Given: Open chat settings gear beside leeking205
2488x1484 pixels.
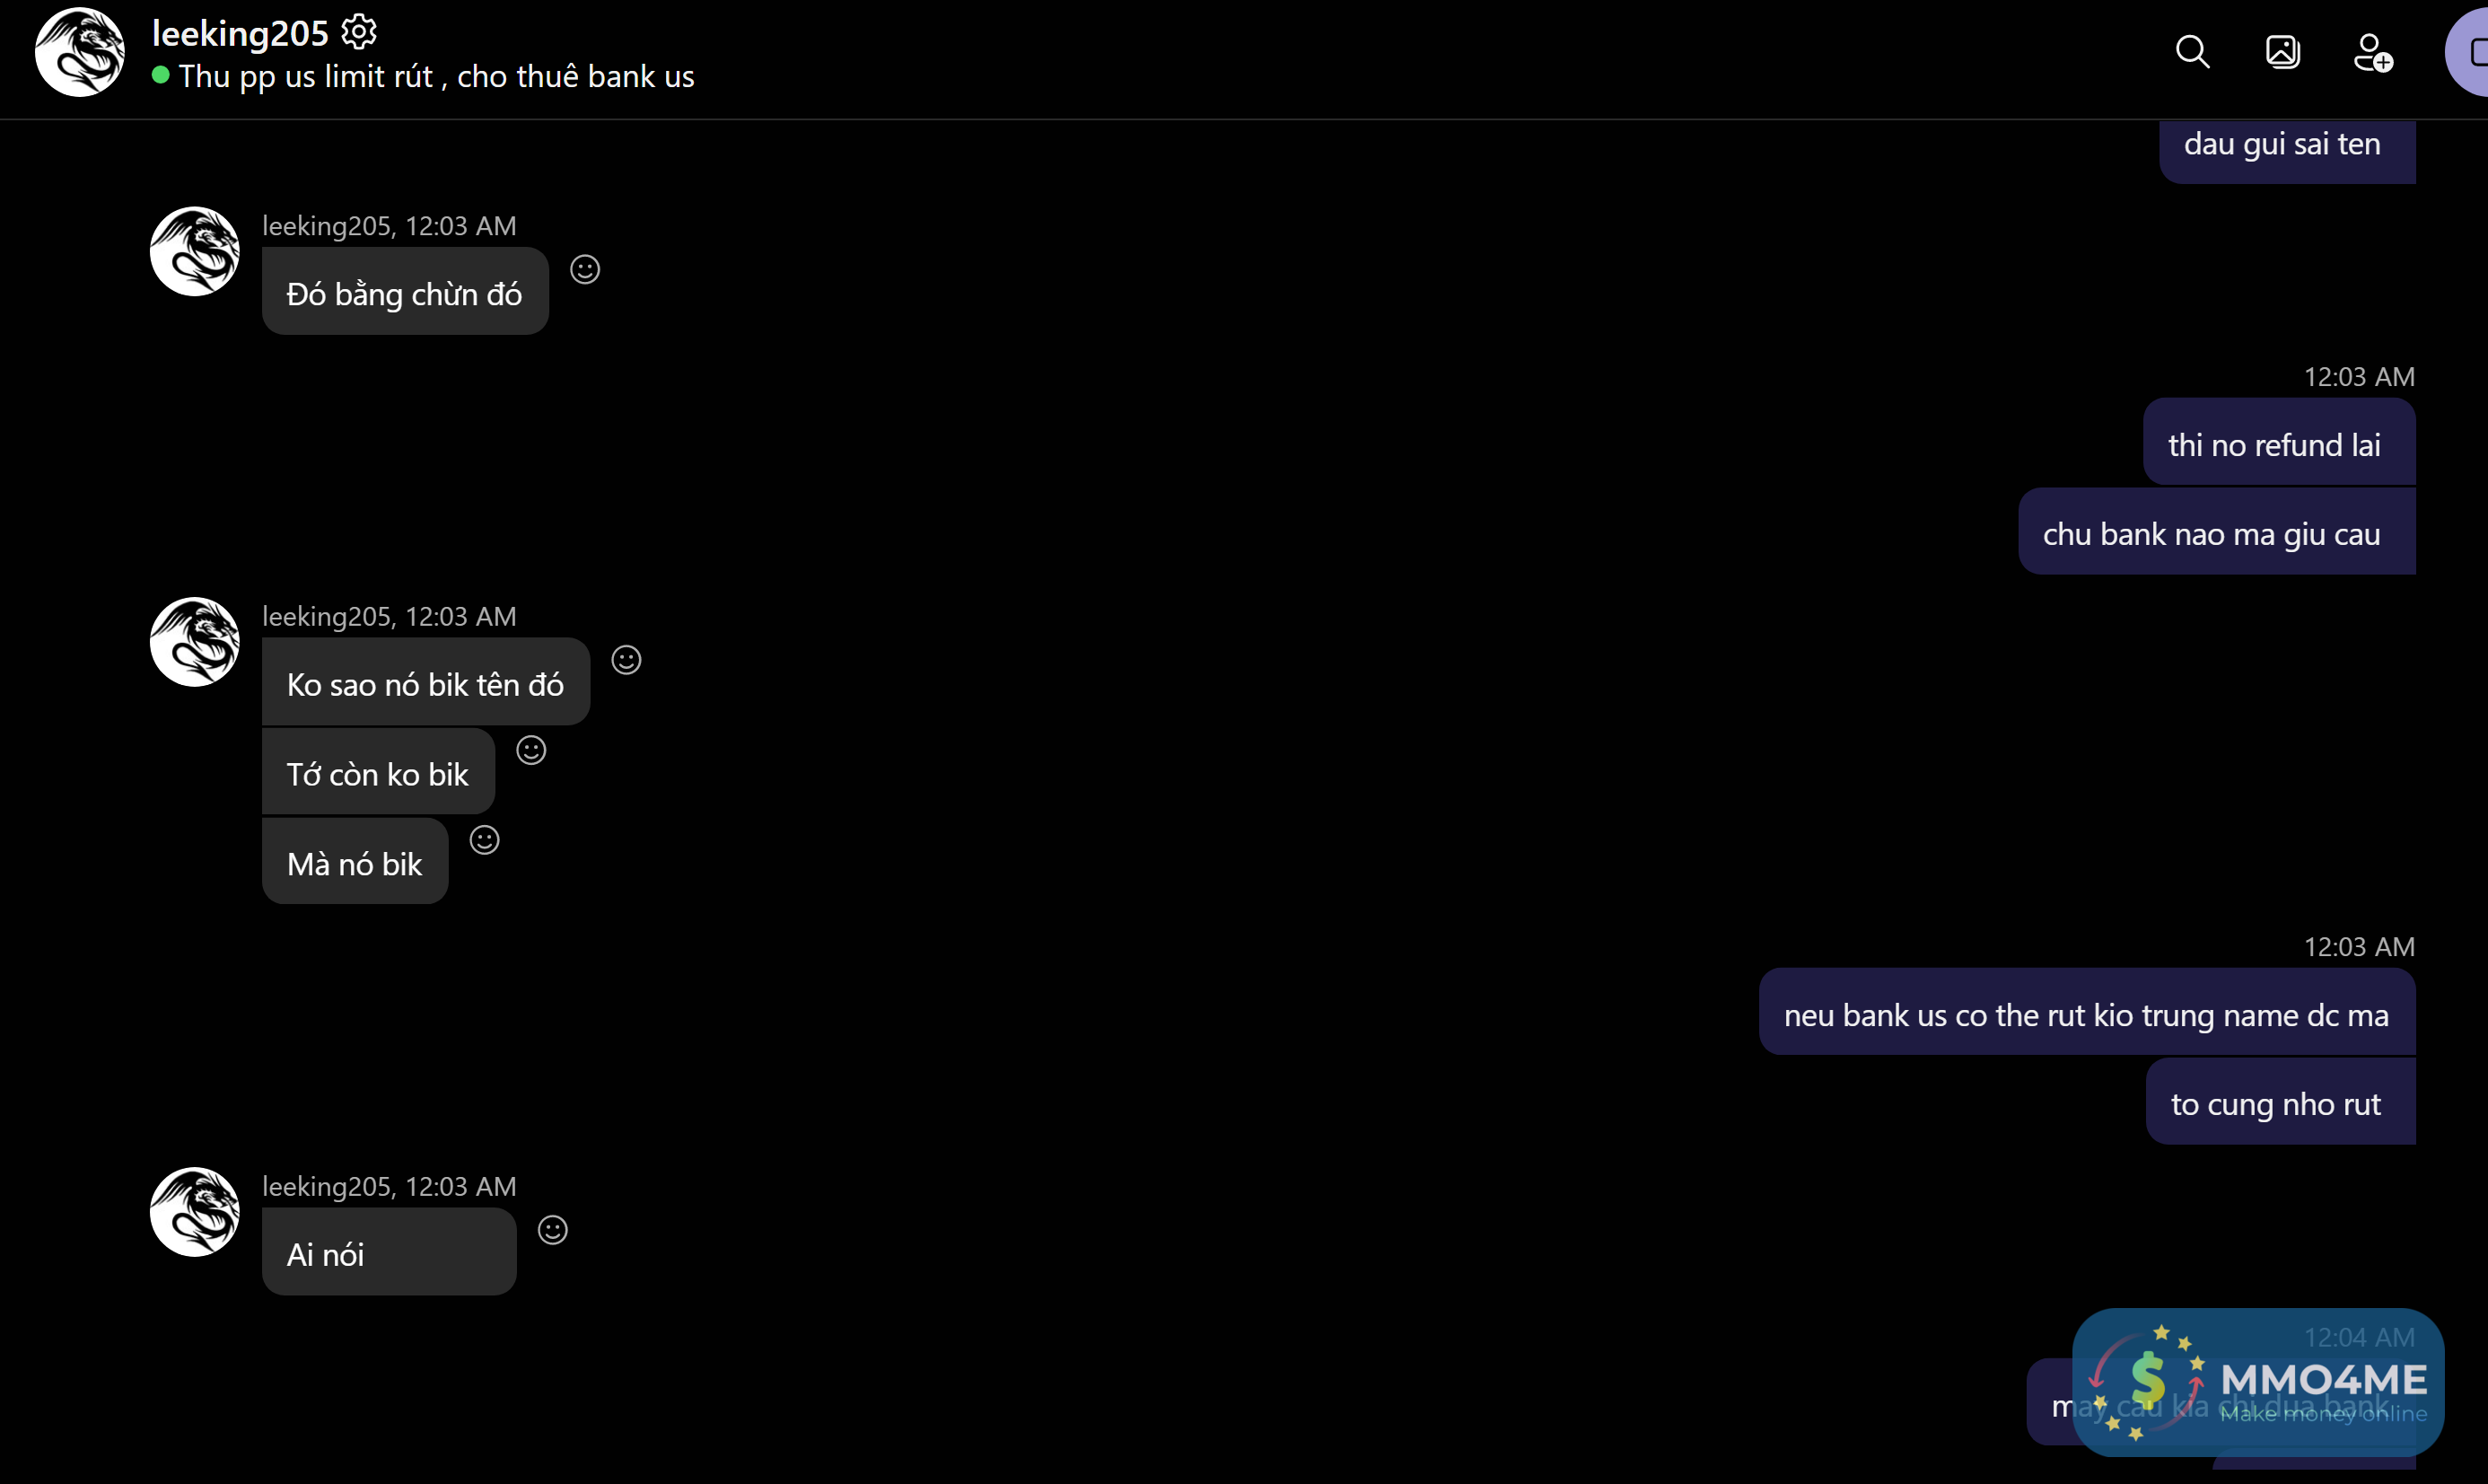Looking at the screenshot, I should pyautogui.click(x=359, y=32).
